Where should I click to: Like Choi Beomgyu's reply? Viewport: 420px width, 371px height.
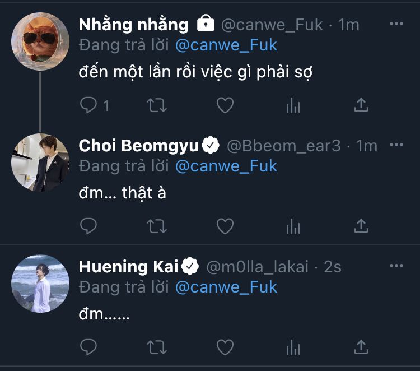225,226
